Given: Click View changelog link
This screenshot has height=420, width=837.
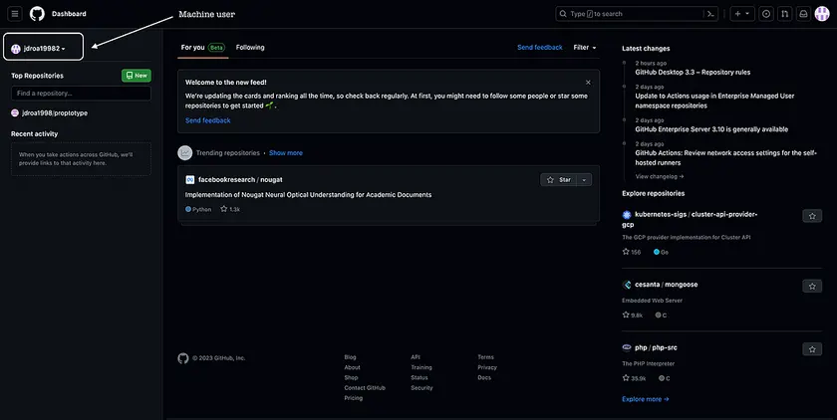Looking at the screenshot, I should [x=660, y=176].
